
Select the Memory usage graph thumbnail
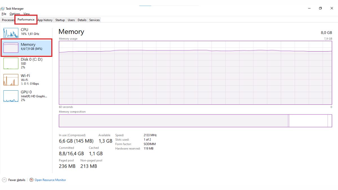pos(11,48)
